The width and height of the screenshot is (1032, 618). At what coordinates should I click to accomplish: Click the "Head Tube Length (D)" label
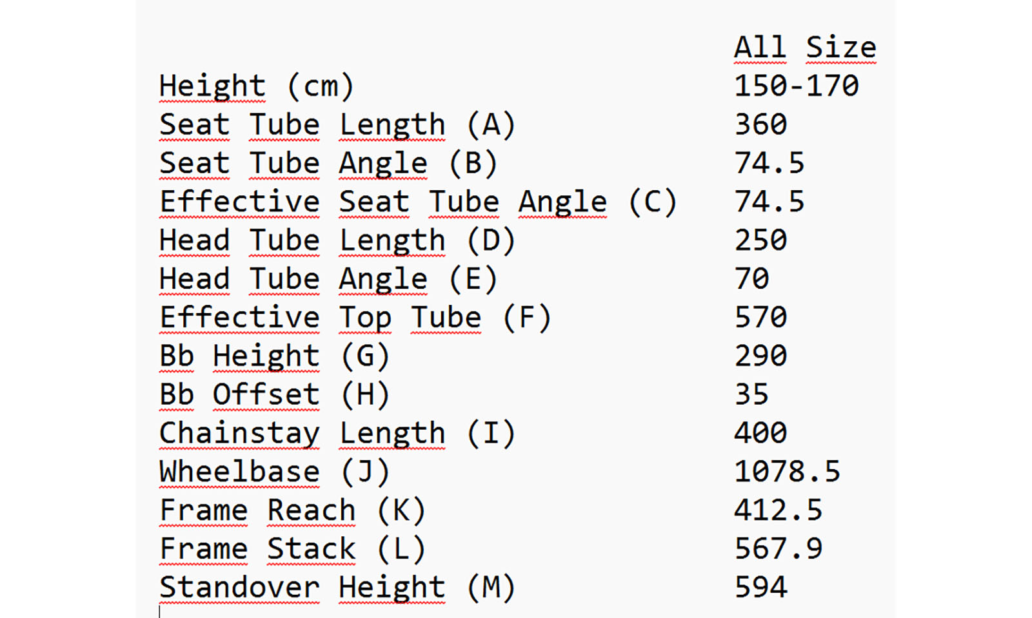[337, 240]
